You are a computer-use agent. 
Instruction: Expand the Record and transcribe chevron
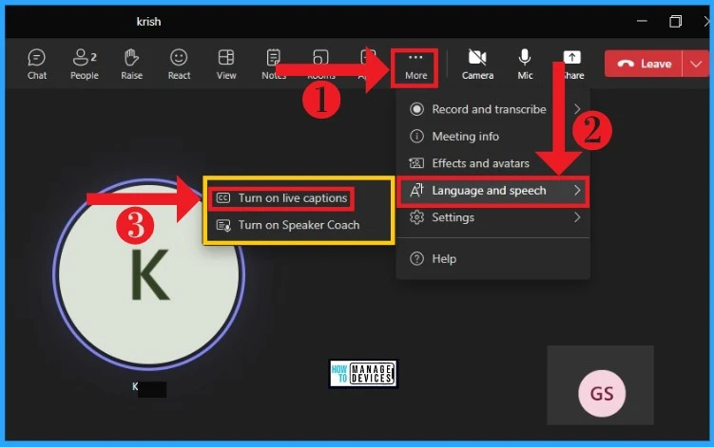577,109
